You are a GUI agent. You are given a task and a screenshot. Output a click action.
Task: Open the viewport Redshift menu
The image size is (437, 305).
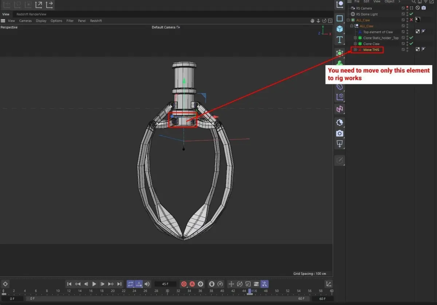tap(96, 21)
